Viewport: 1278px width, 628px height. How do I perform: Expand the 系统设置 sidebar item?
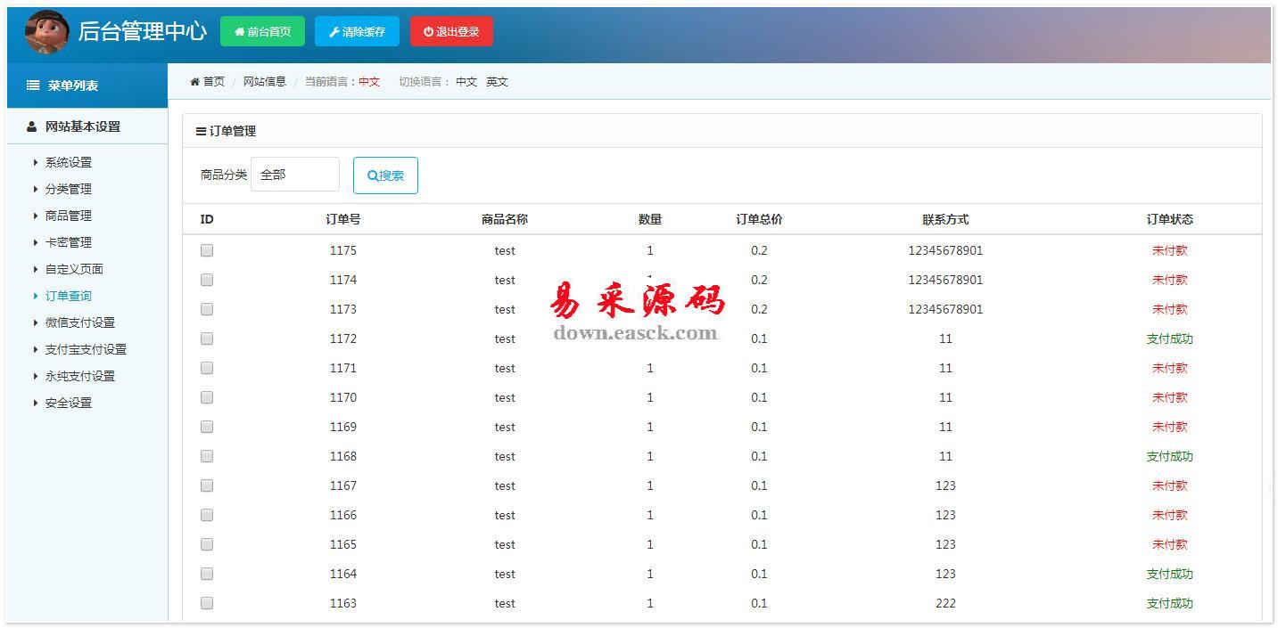click(69, 162)
